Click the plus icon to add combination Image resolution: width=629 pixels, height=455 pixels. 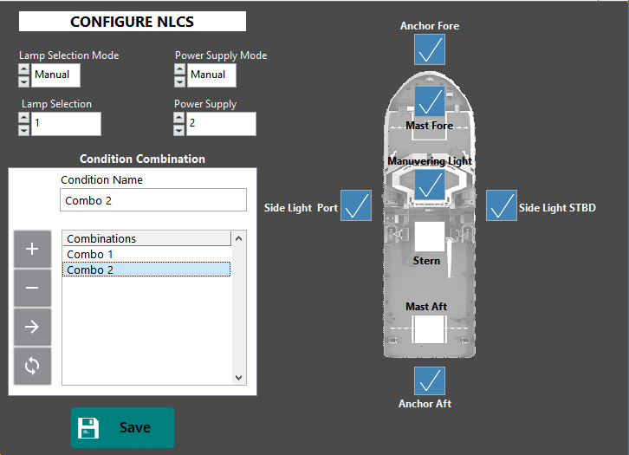coord(32,249)
